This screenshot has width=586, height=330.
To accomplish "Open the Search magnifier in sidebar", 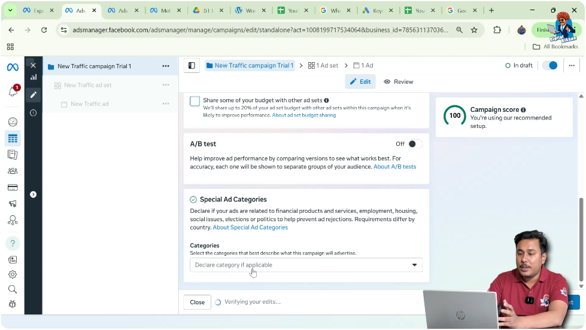I will click(13, 289).
